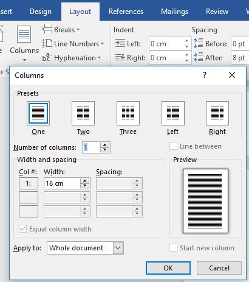Screen dimensions: 249x282
Task: Decrease the number of columns
Action: coord(104,150)
